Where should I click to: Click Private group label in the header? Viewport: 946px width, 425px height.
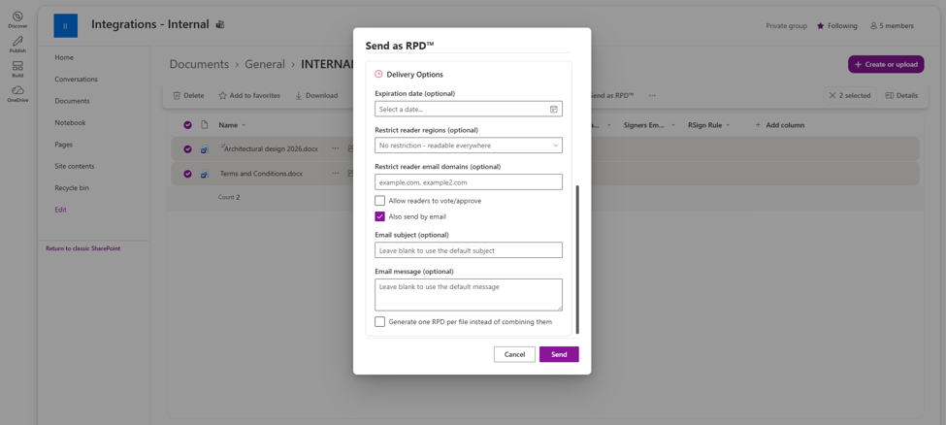point(787,26)
